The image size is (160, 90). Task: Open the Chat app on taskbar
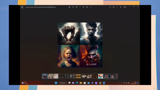(73, 83)
